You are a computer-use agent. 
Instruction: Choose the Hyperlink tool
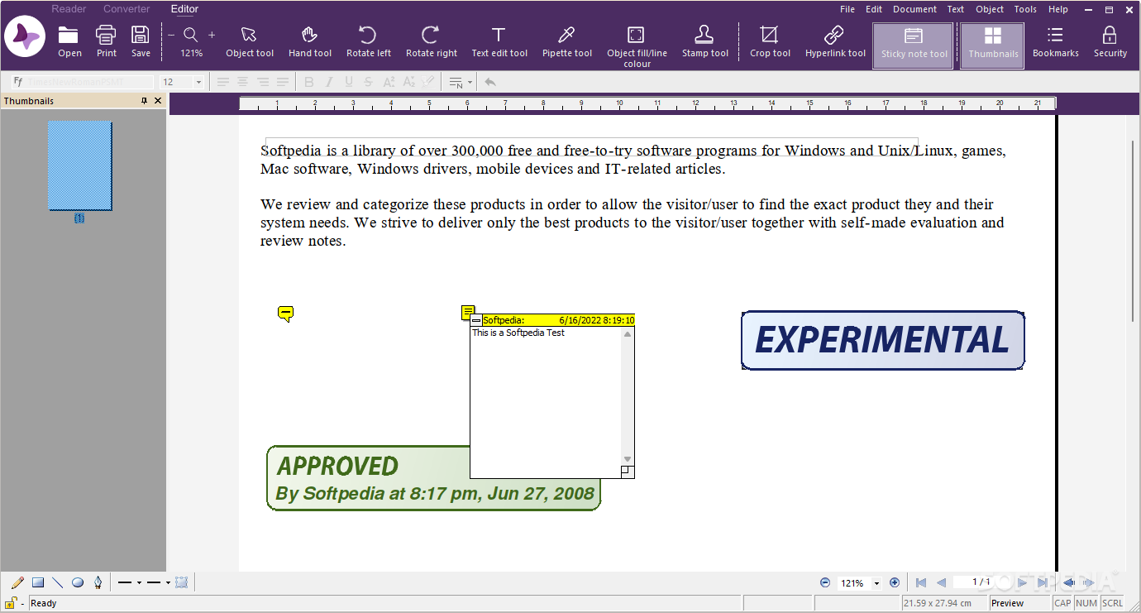(835, 41)
